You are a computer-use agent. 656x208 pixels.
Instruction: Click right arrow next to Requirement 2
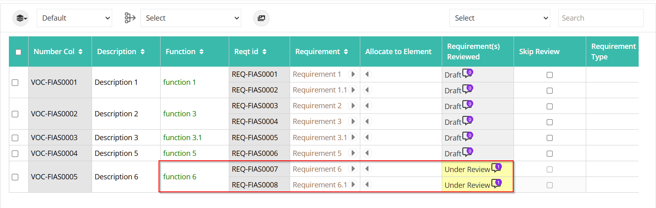tap(353, 106)
